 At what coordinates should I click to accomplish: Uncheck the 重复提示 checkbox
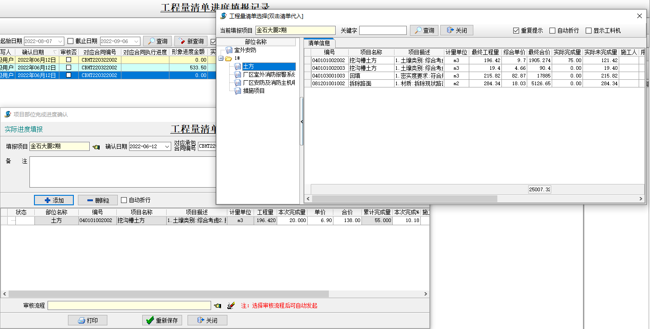pyautogui.click(x=516, y=31)
